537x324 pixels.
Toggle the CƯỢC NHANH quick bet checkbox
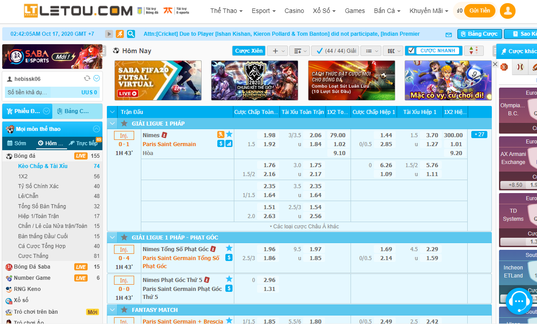point(411,50)
